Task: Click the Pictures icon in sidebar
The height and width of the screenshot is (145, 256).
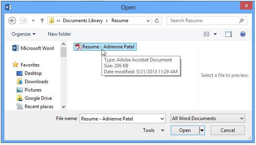Action: coord(20,90)
